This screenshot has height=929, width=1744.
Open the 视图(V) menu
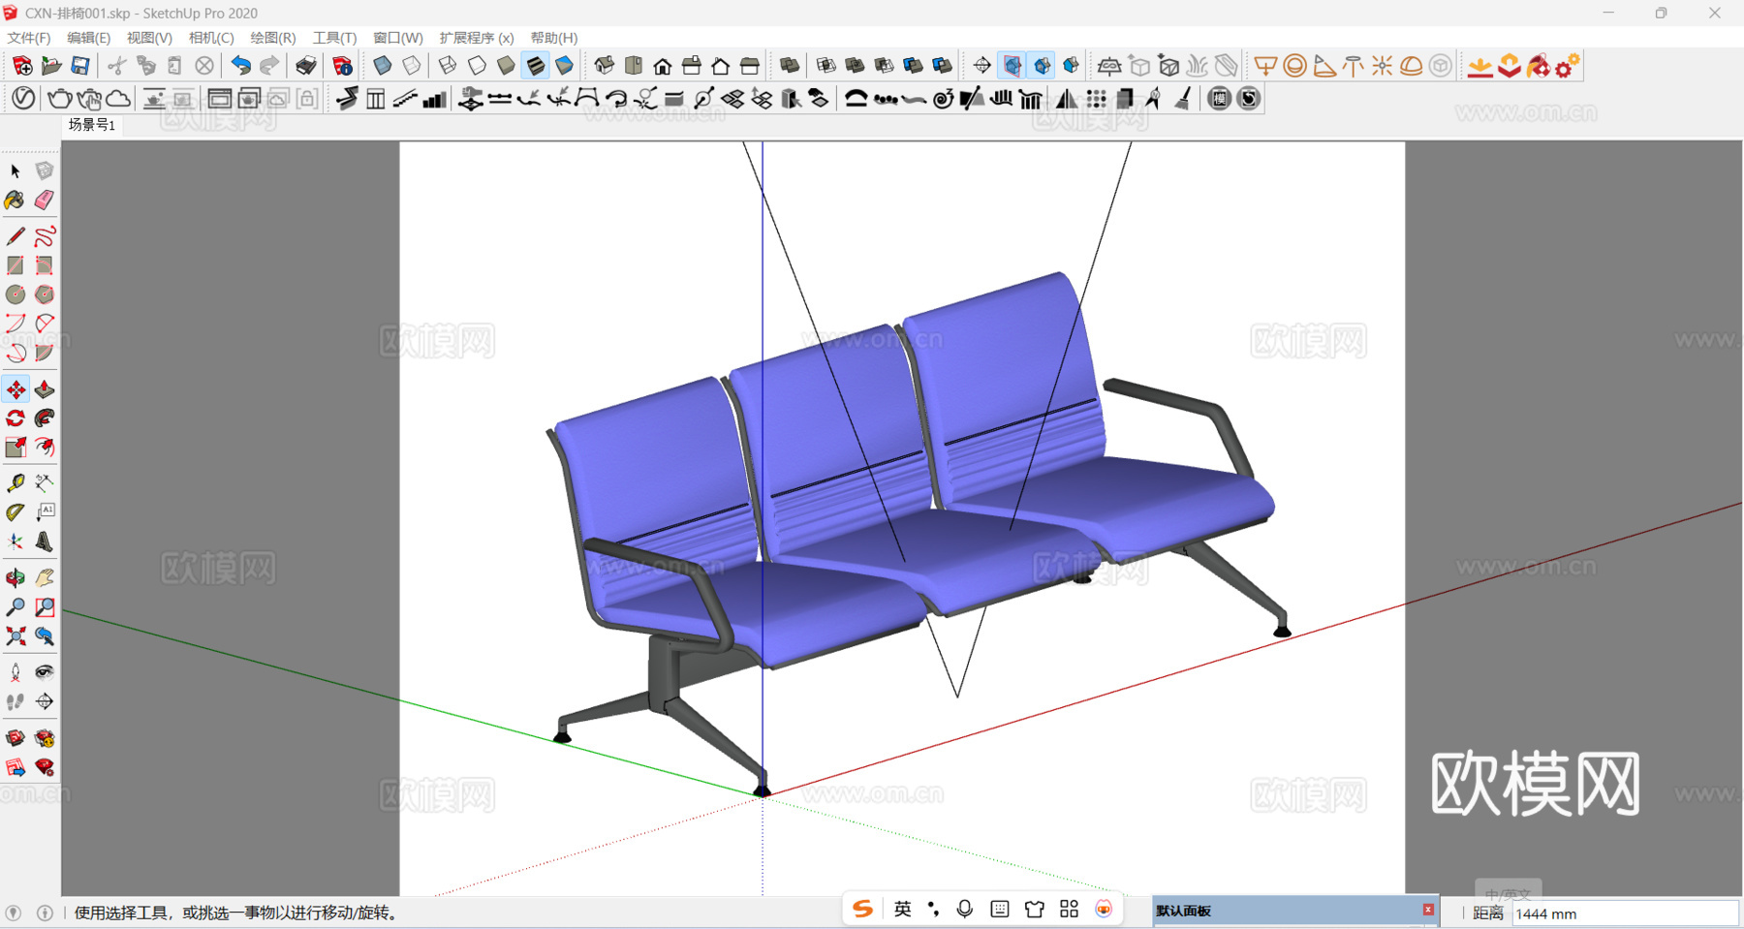coord(149,38)
